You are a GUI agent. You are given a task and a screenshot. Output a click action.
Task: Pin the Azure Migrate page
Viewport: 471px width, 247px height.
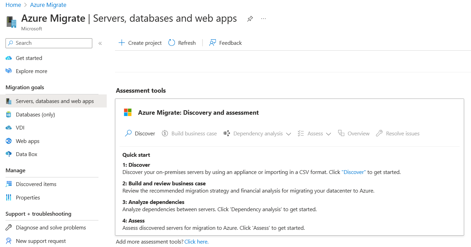point(250,19)
